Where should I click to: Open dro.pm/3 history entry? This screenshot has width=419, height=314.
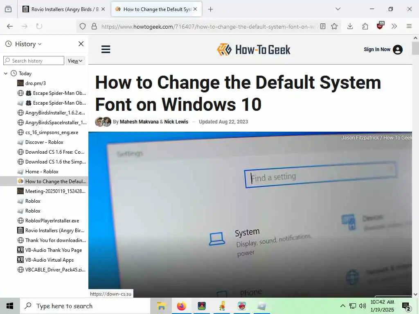point(44,83)
